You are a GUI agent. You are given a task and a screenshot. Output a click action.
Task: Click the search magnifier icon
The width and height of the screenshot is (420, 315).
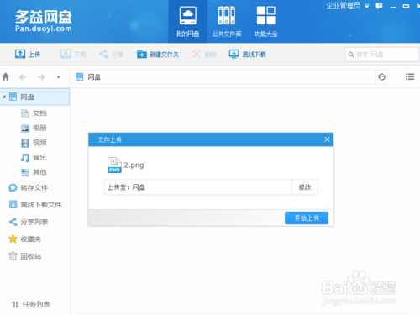pos(351,55)
